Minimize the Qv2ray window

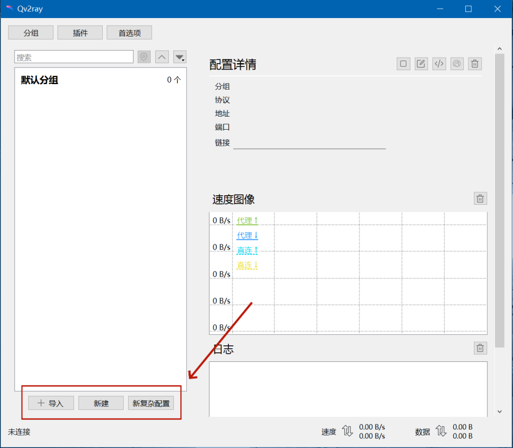tap(440, 9)
